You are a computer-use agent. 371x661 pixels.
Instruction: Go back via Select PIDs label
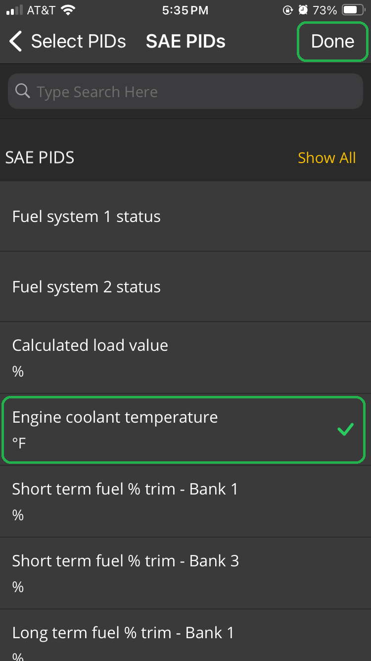point(78,41)
